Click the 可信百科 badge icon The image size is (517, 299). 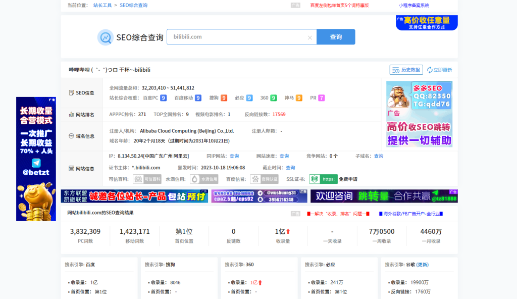[x=138, y=179]
